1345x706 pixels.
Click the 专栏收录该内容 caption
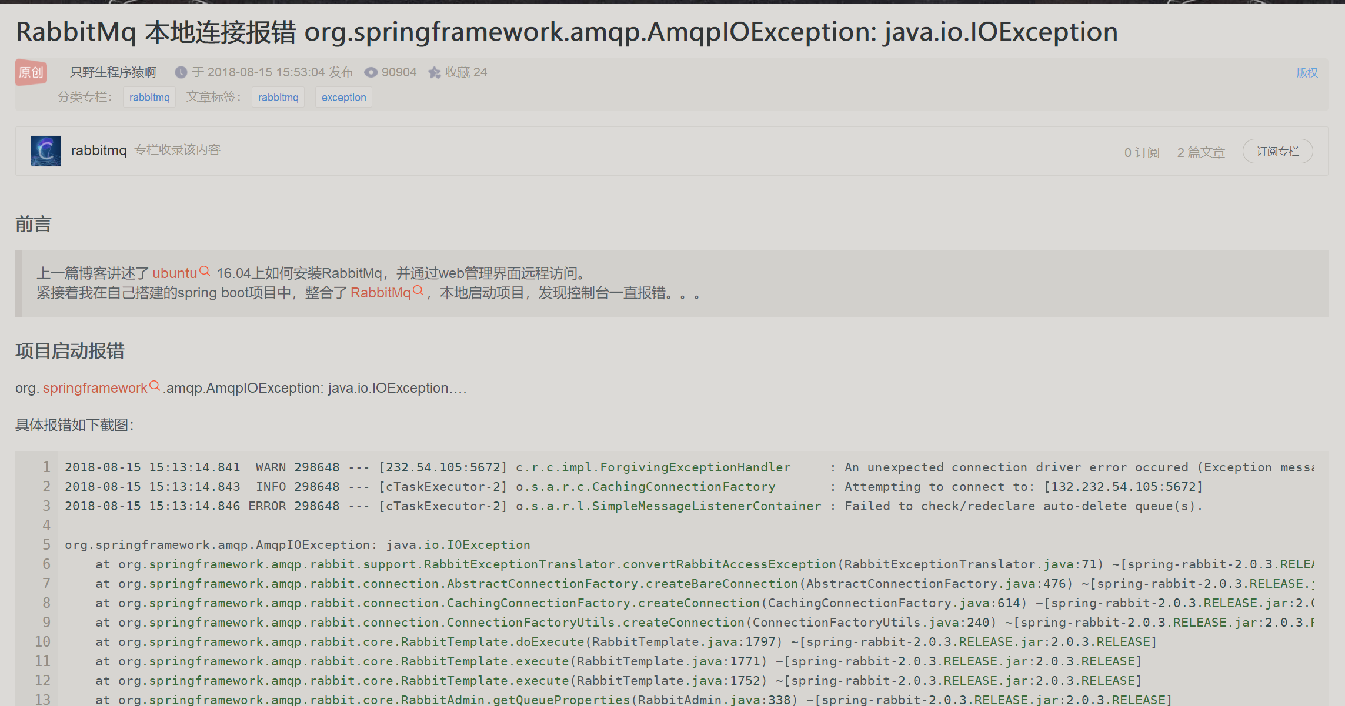(177, 150)
